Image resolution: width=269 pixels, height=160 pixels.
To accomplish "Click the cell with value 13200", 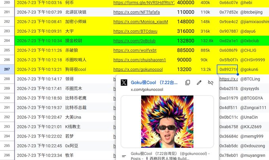I will tap(184, 70).
